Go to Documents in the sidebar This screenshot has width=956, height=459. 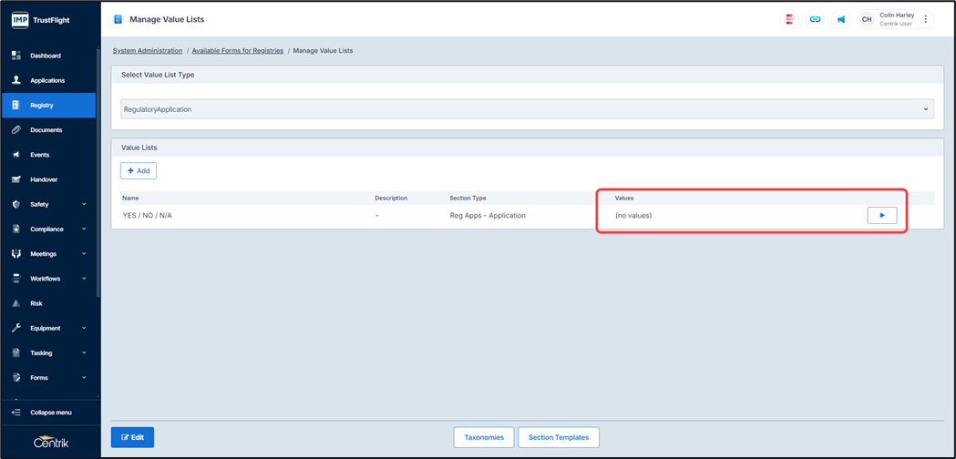tap(46, 130)
